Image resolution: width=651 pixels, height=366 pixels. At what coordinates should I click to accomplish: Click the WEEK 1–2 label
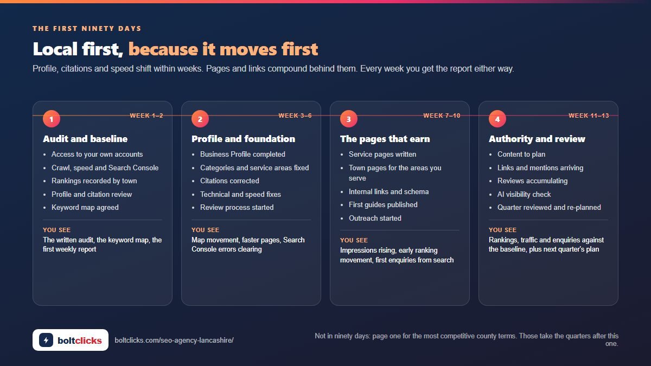146,115
